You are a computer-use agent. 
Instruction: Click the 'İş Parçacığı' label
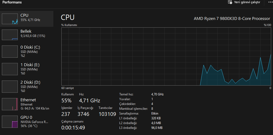86,108
